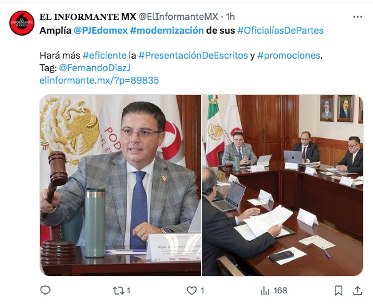Open the EL INFORMANTE MX display name
The image size is (373, 304).
[x=88, y=17]
